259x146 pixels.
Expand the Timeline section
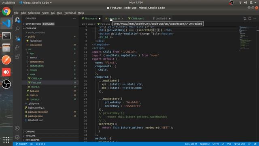click(x=30, y=135)
